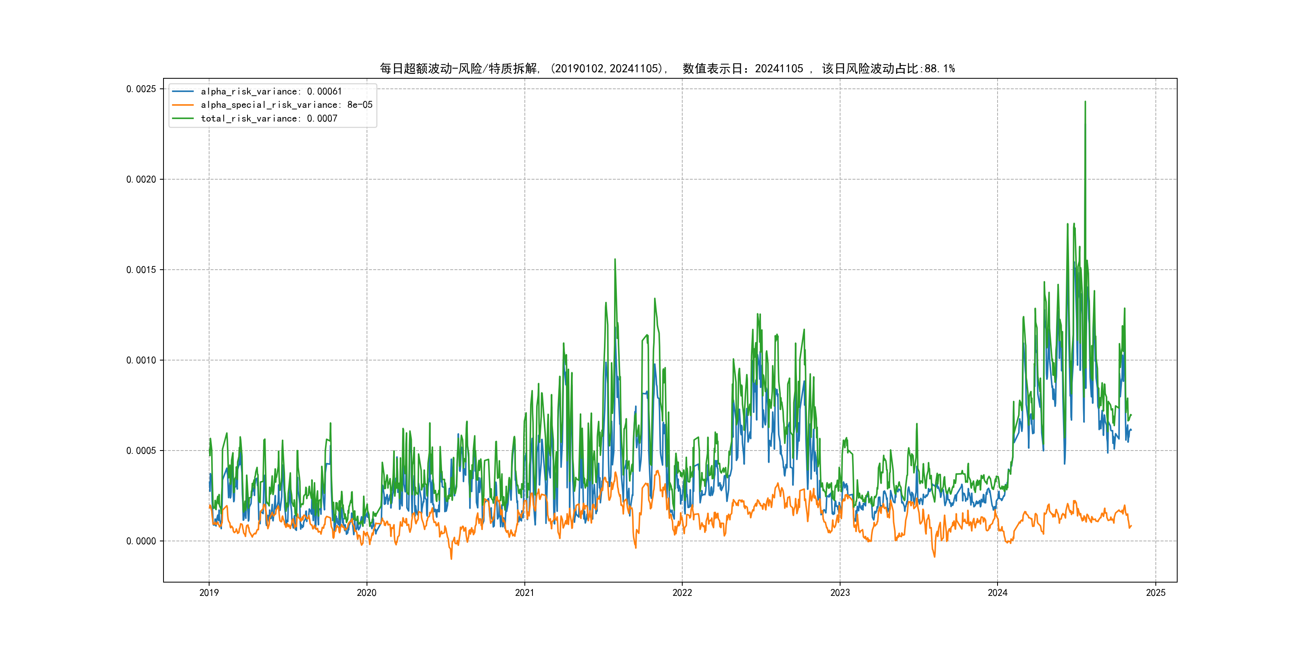Click the green total_risk_variance legend line
1308x654 pixels.
point(183,118)
